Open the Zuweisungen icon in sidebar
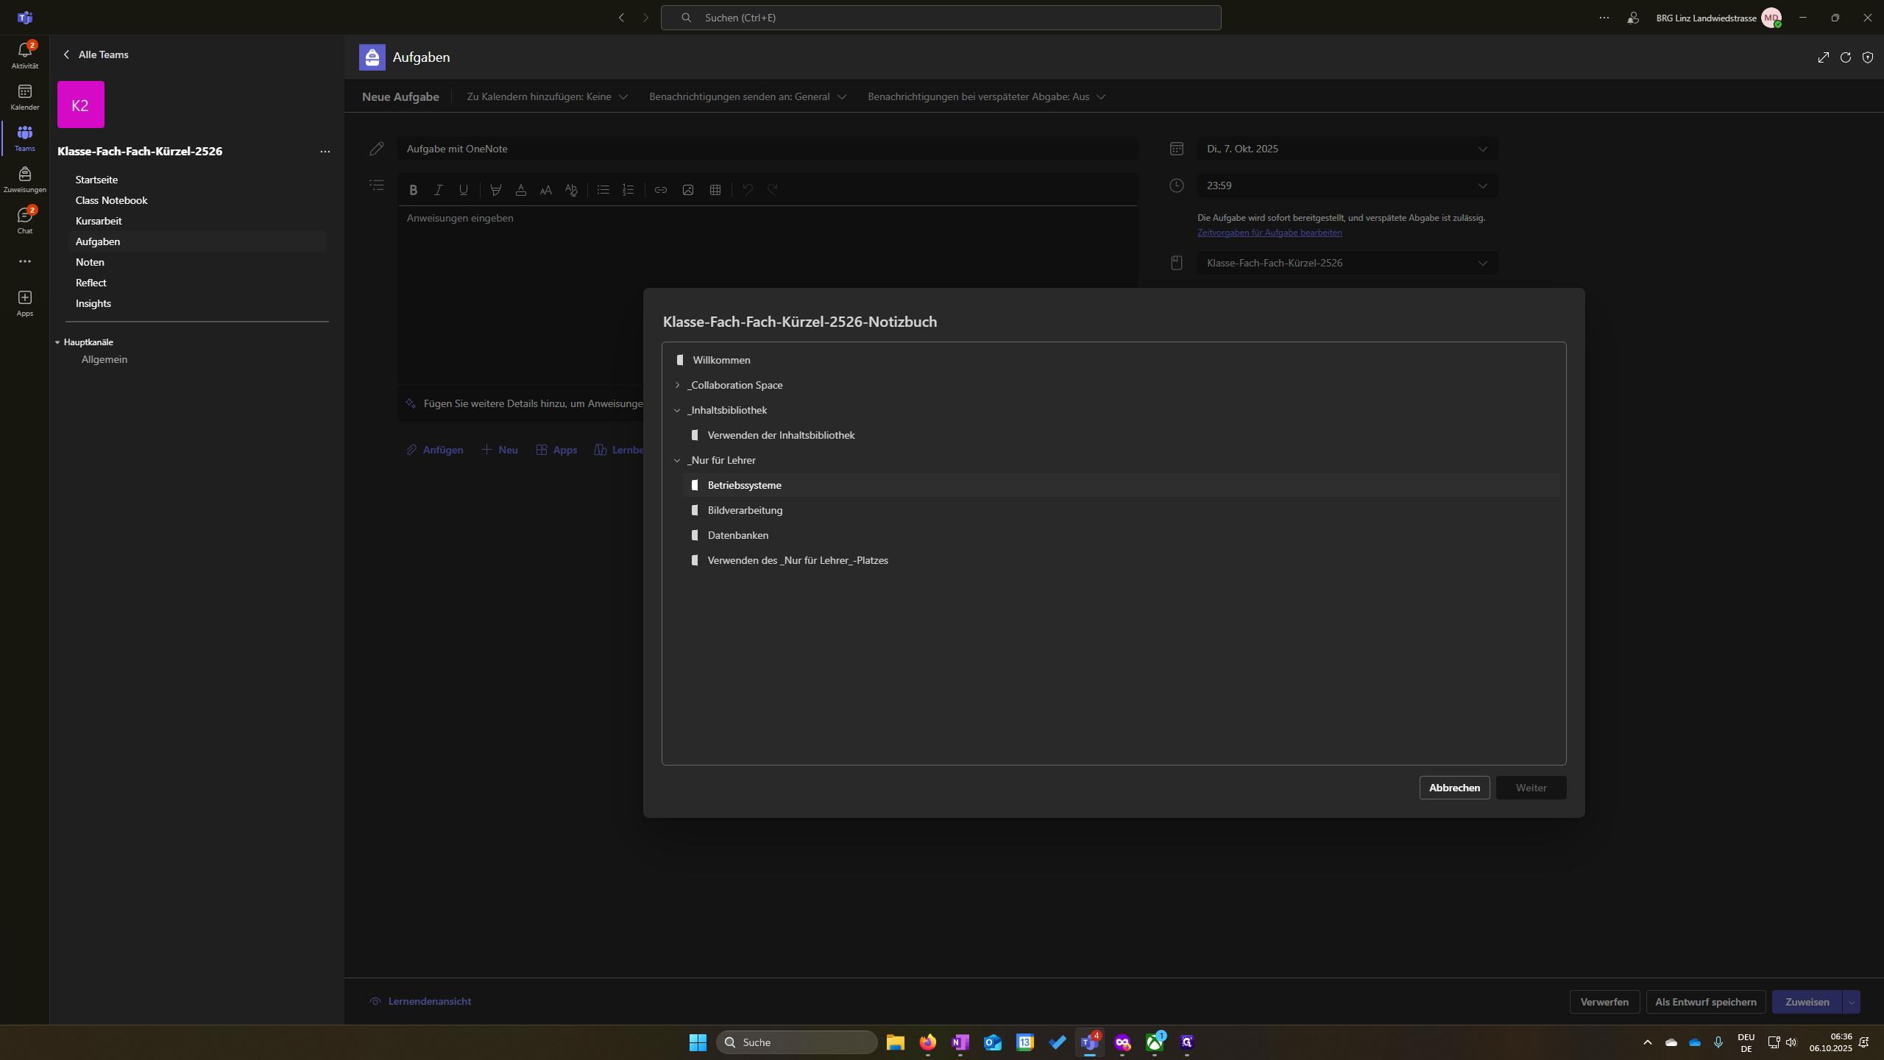 [x=24, y=179]
